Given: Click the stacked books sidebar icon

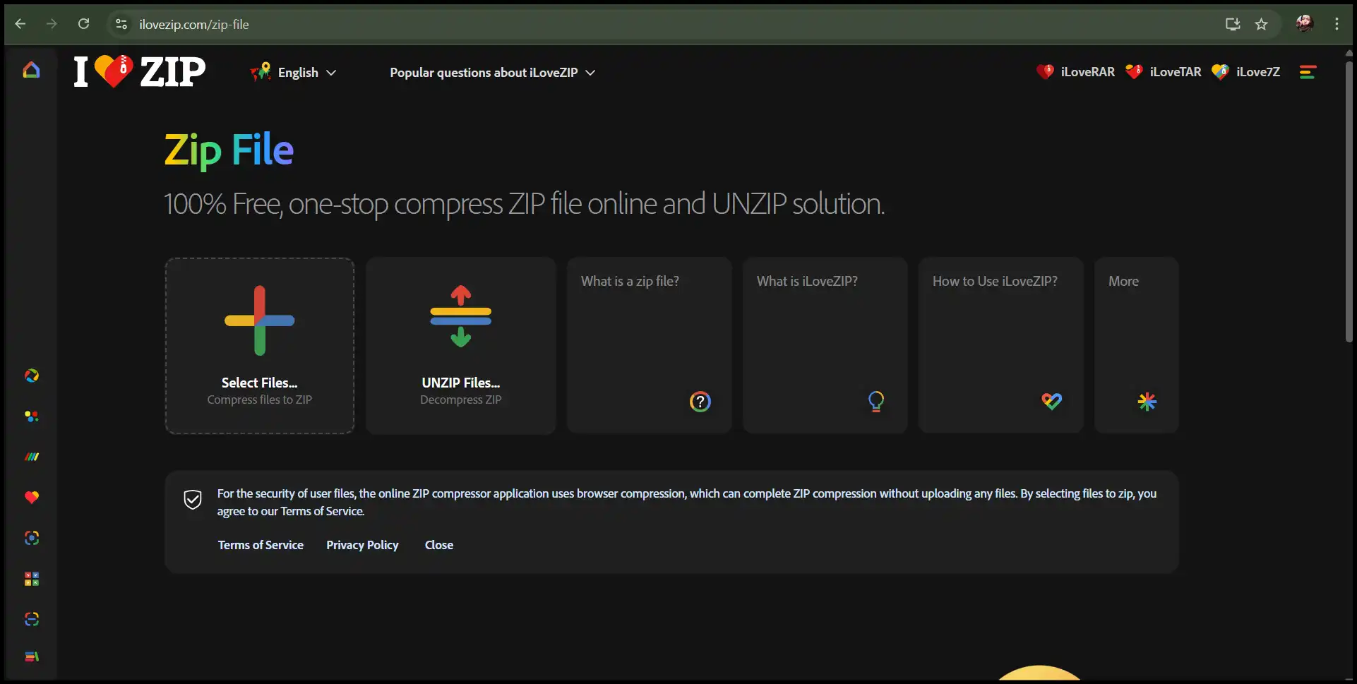Looking at the screenshot, I should pos(32,657).
